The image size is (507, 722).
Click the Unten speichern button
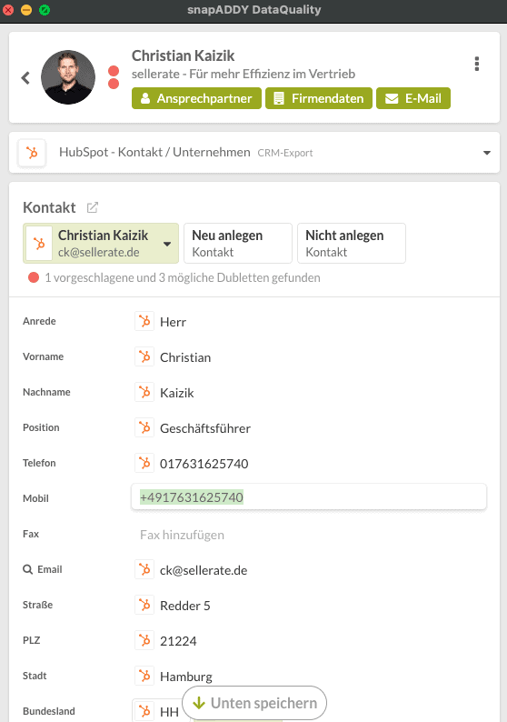tap(254, 703)
